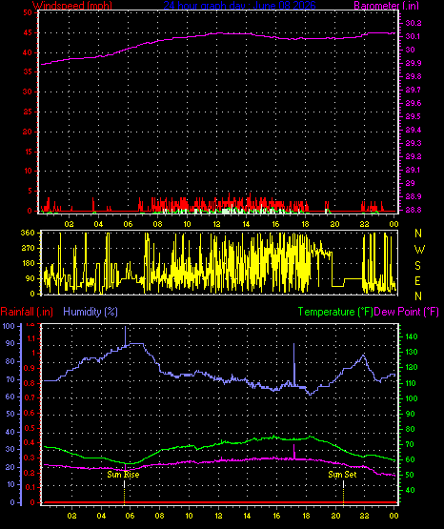Click the "30.1" barometer axis value
This screenshot has height=529, width=444.
tap(413, 36)
